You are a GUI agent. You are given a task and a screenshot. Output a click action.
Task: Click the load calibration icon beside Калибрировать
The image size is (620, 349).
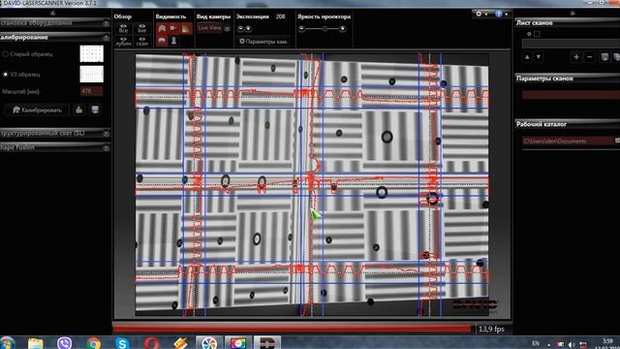pos(79,110)
